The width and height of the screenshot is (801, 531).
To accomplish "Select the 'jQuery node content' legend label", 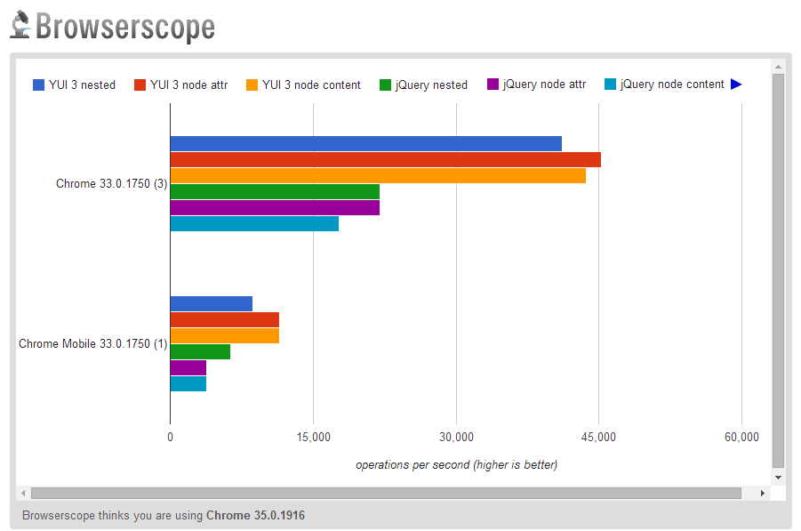I will [x=672, y=84].
